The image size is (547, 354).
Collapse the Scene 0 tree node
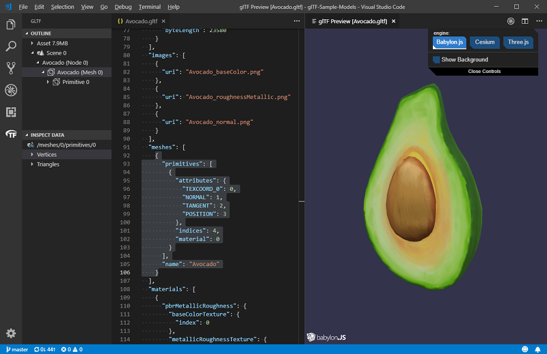tap(32, 53)
